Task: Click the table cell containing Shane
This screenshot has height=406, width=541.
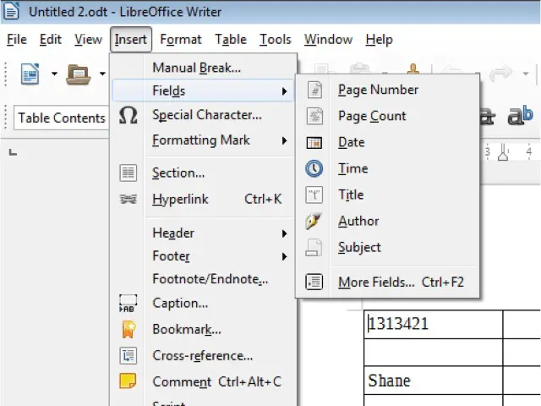Action: pos(434,380)
